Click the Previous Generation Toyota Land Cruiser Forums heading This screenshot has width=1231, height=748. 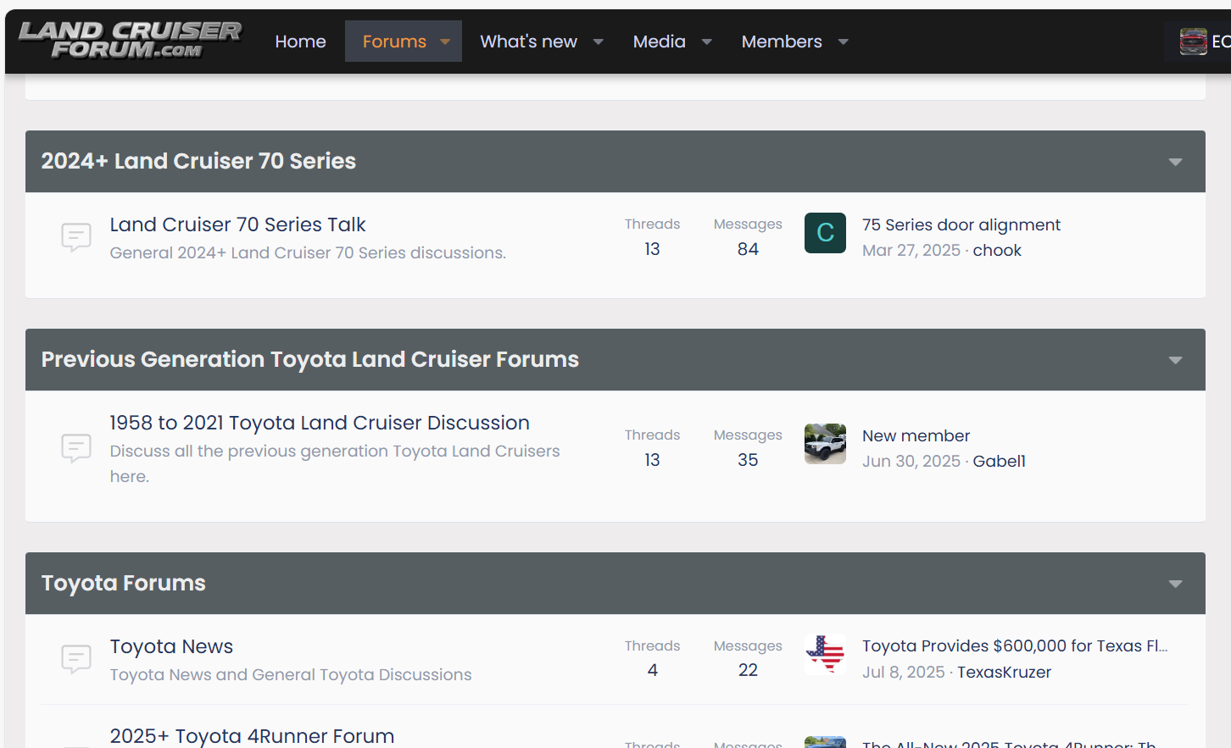(310, 359)
